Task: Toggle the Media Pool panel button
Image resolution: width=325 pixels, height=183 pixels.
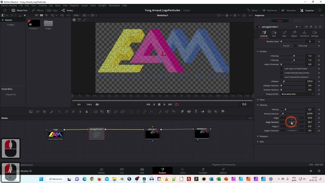Action: (20, 10)
